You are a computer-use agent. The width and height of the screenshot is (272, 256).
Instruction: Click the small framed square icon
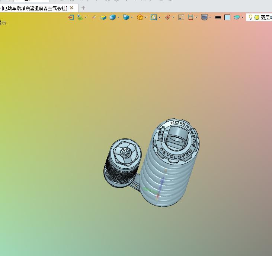[181, 18]
